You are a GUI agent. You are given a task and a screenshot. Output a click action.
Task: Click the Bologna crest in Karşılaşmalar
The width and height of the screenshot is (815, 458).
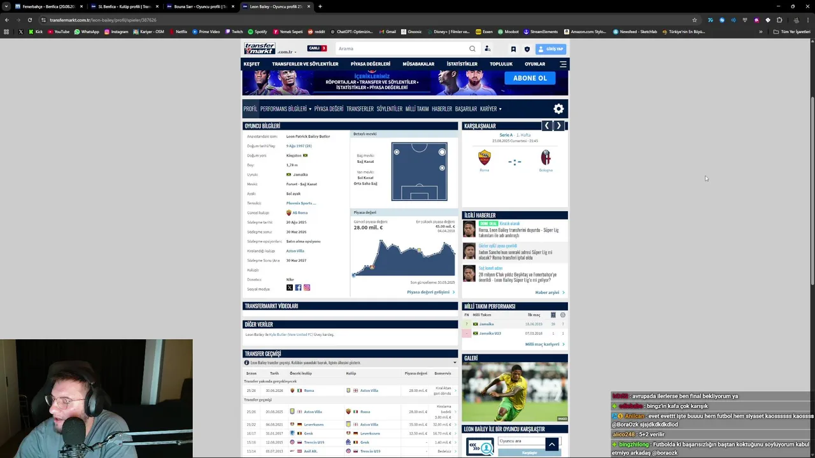(x=546, y=157)
